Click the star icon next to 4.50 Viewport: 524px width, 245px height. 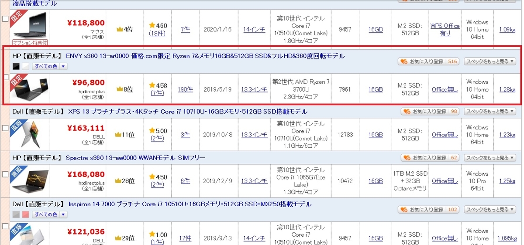[x=152, y=177]
